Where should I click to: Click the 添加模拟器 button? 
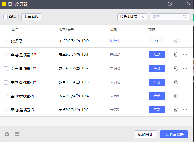click(174, 135)
